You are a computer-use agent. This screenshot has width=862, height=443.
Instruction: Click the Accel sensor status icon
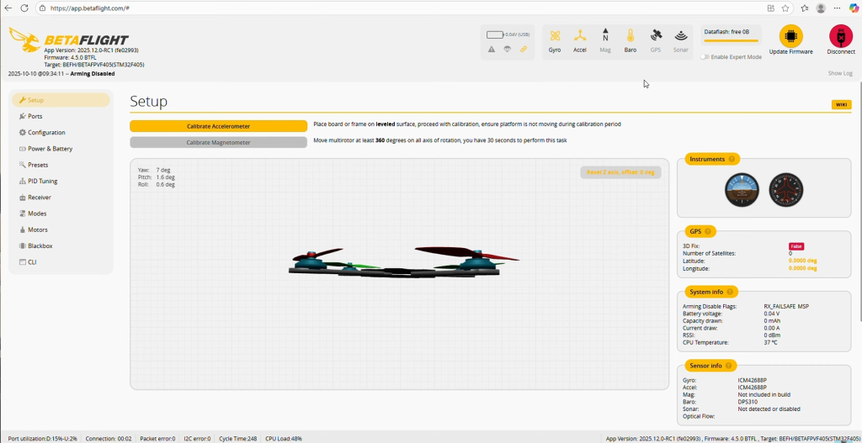580,36
